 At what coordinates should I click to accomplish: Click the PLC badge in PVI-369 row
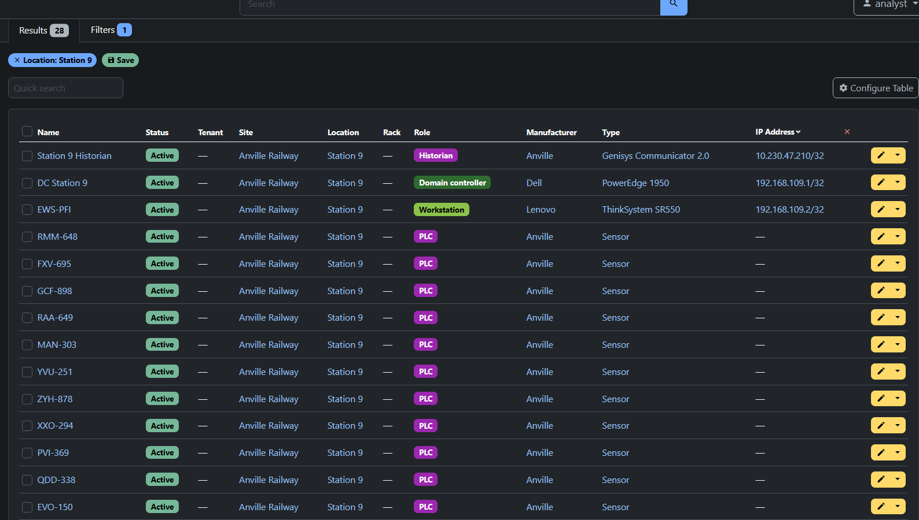[425, 452]
